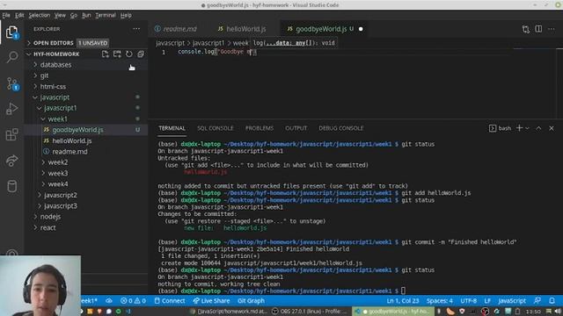Expand the html-css folder
The width and height of the screenshot is (563, 316).
coord(53,86)
